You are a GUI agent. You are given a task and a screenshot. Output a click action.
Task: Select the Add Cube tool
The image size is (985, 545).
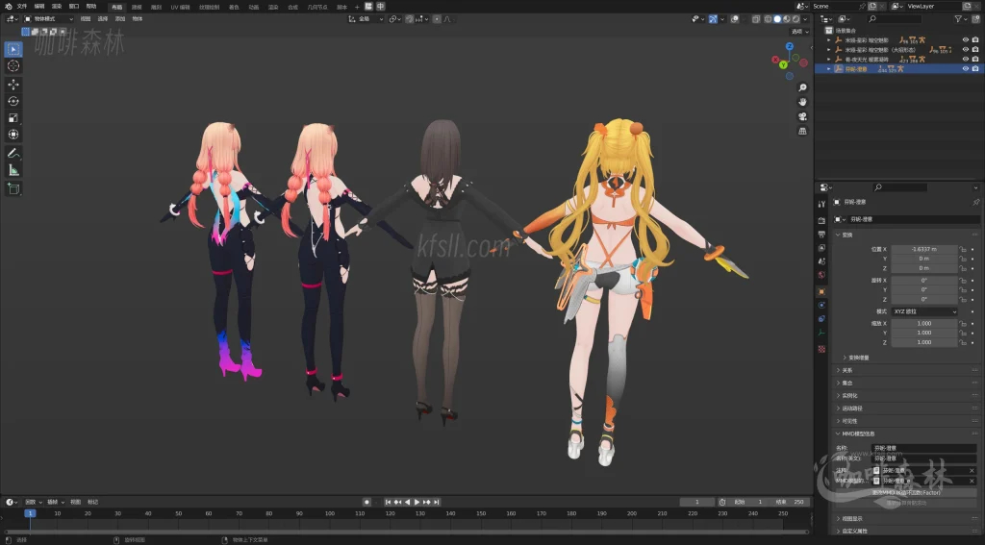point(13,188)
